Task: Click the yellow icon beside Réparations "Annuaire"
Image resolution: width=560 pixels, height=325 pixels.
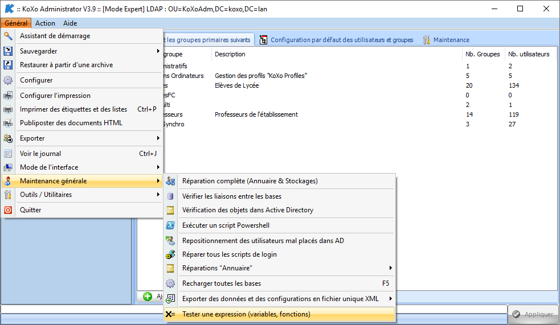Action: (170, 268)
